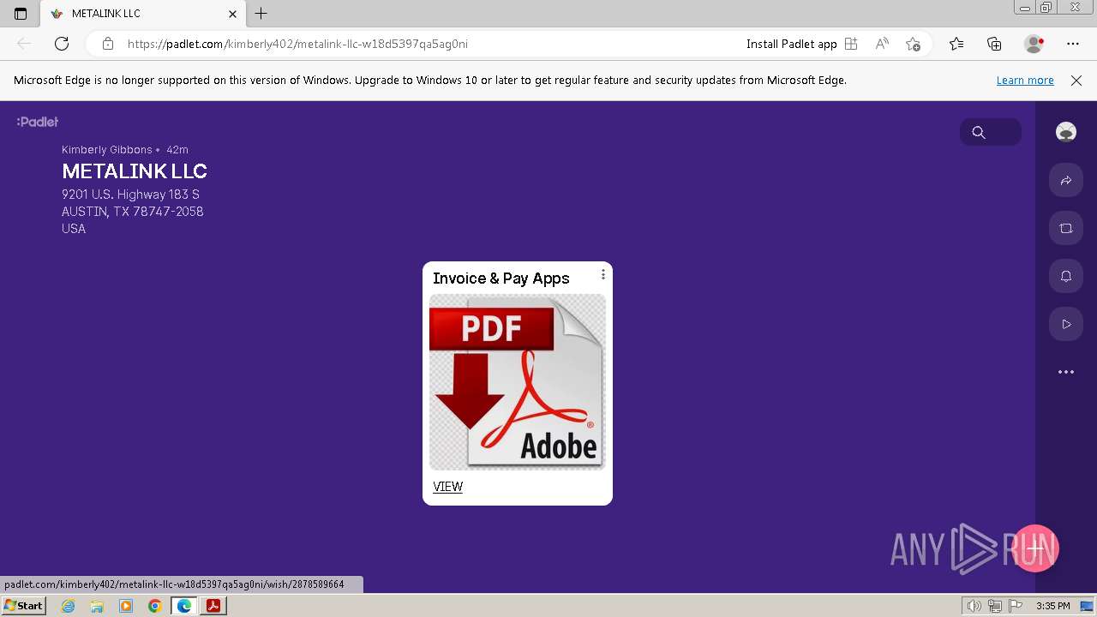Click the Read aloud icon
Screen dimensions: 1097x617
tap(882, 44)
